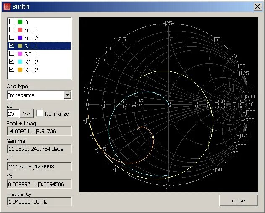Click the cyan S1_2 color swatch
The width and height of the screenshot is (265, 213).
20,62
